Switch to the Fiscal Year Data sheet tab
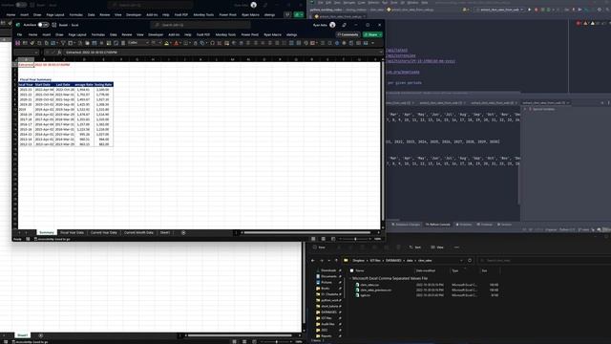This screenshot has height=344, width=611. coord(73,232)
